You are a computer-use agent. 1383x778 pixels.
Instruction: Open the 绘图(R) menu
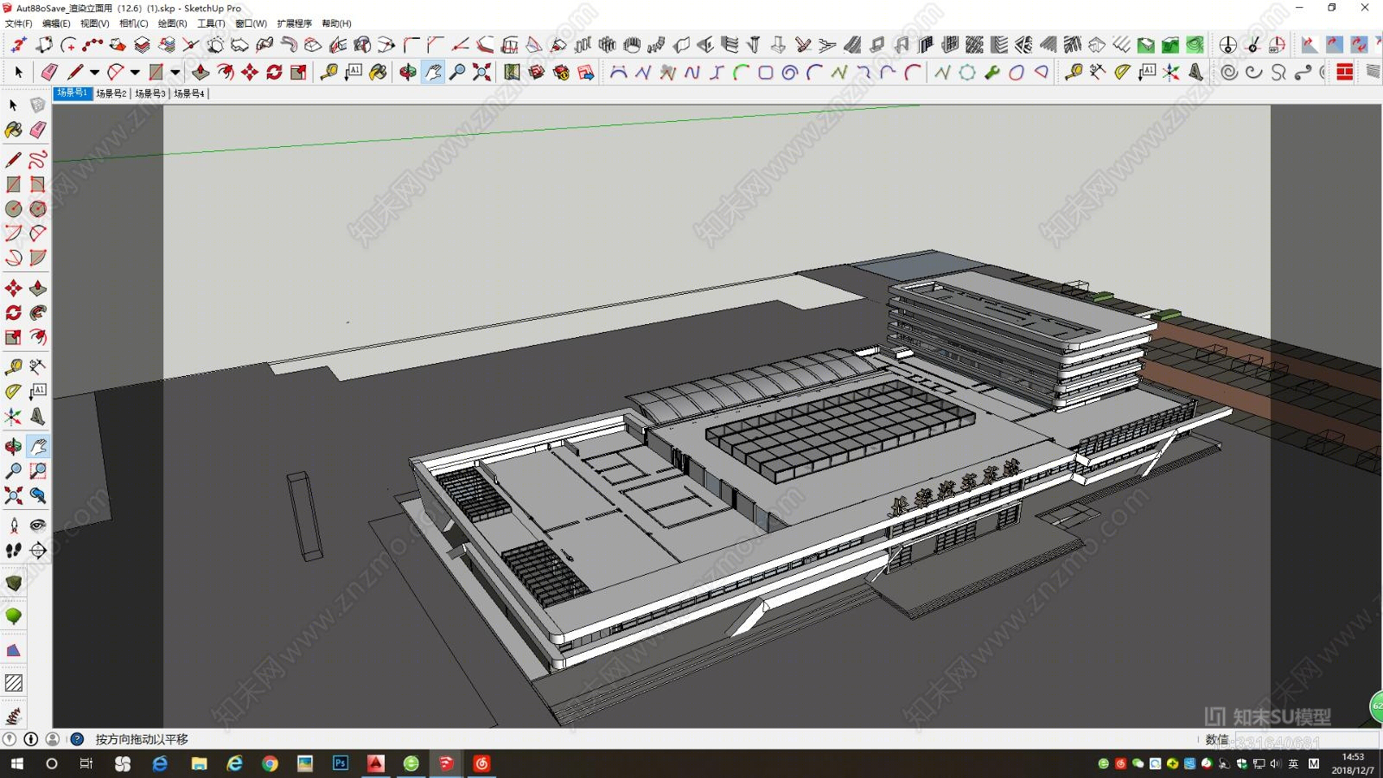172,23
